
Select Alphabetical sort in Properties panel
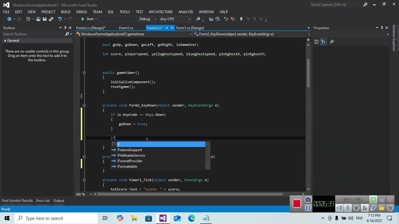(323, 42)
